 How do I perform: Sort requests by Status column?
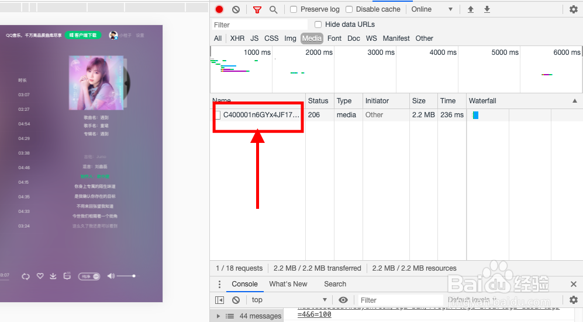(320, 101)
